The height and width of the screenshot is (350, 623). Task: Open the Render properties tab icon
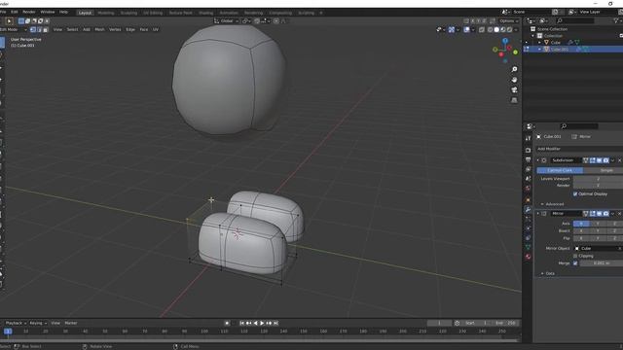pos(528,150)
